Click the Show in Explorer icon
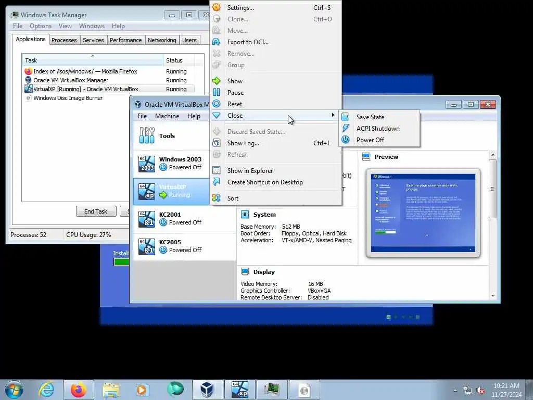 click(216, 170)
